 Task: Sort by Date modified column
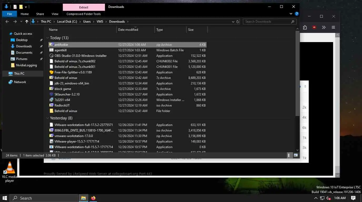[135, 30]
